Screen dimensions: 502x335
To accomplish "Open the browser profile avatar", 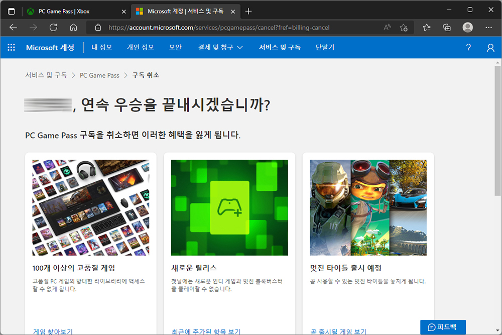I will [x=468, y=28].
